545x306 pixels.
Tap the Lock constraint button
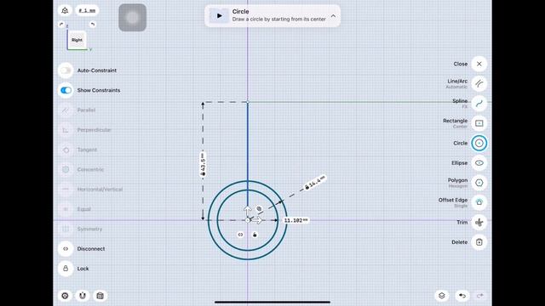point(66,269)
